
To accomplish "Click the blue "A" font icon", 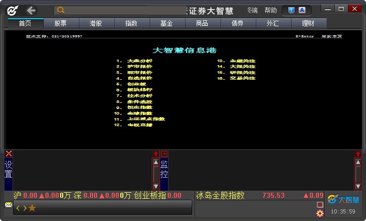I will tap(302, 10).
